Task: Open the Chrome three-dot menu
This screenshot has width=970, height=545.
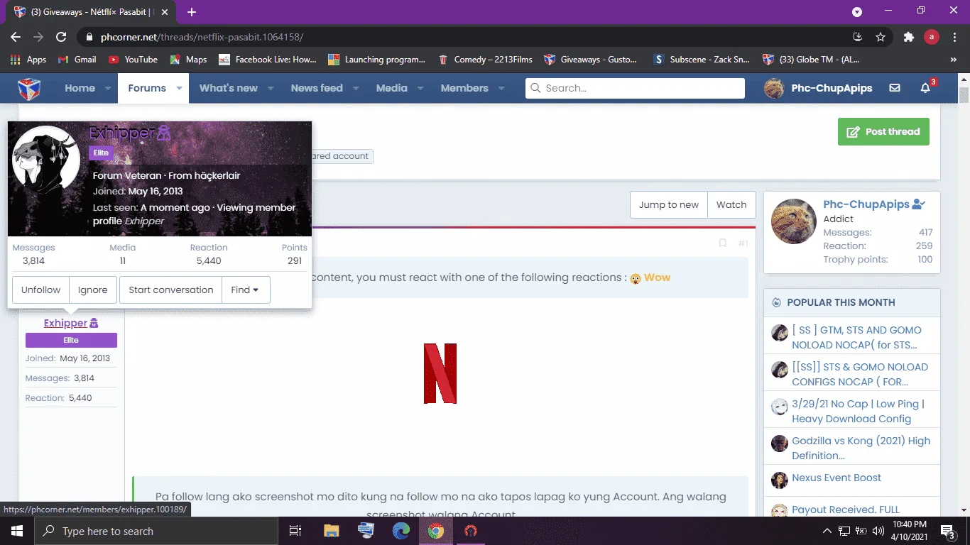Action: (x=954, y=37)
